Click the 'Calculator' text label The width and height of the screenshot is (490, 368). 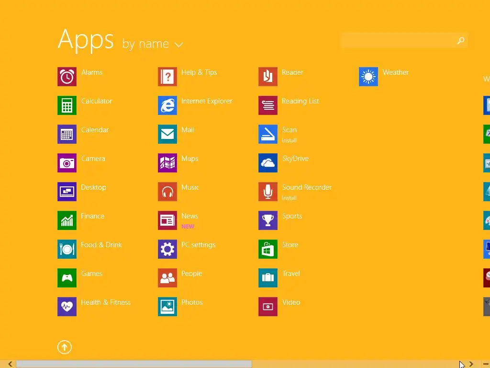pyautogui.click(x=97, y=101)
